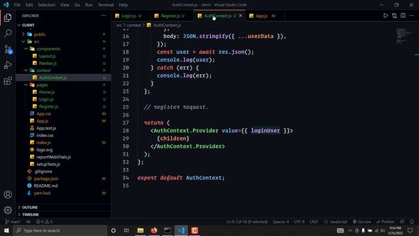Click Cortana circle on the taskbar
419x236 pixels.
[113, 230]
